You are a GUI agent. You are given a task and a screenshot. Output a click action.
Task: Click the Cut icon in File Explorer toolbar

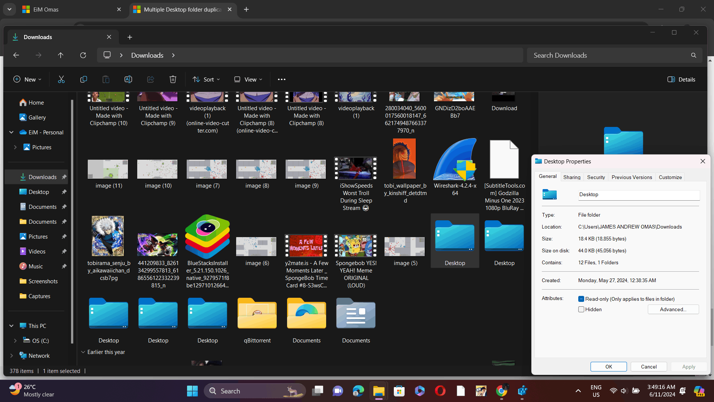(61, 79)
